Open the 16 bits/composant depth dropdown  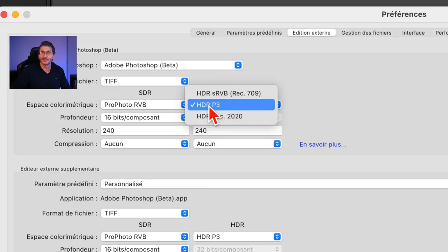145,117
